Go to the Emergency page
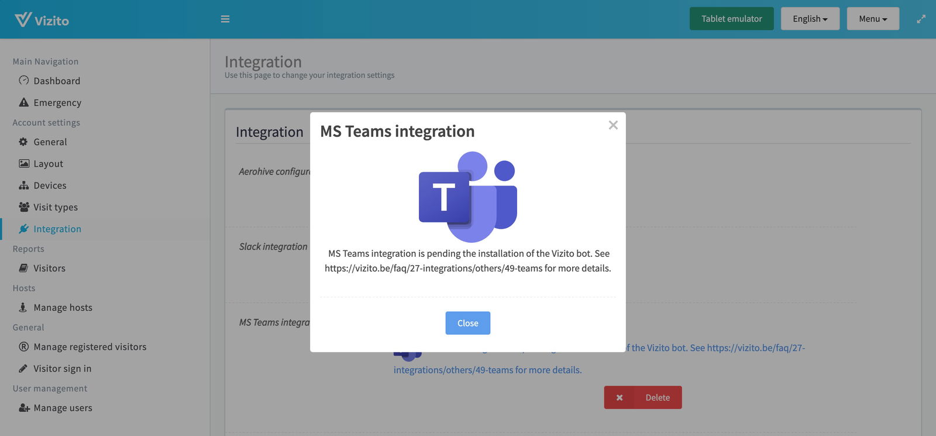The image size is (936, 436). click(57, 102)
